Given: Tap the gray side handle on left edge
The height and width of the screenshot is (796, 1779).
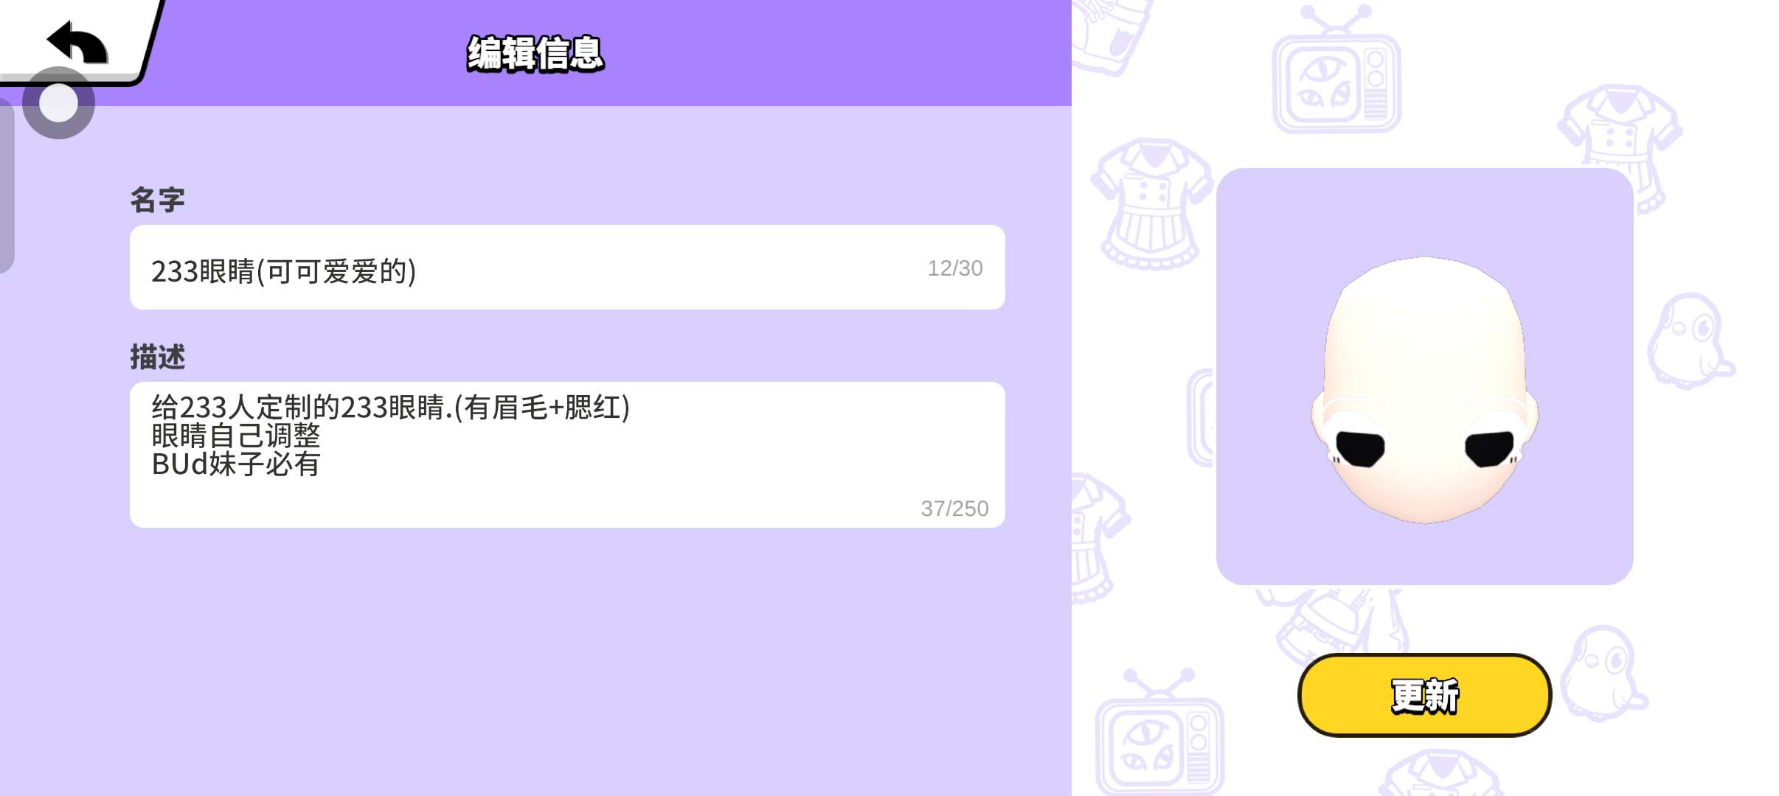Looking at the screenshot, I should click(7, 186).
